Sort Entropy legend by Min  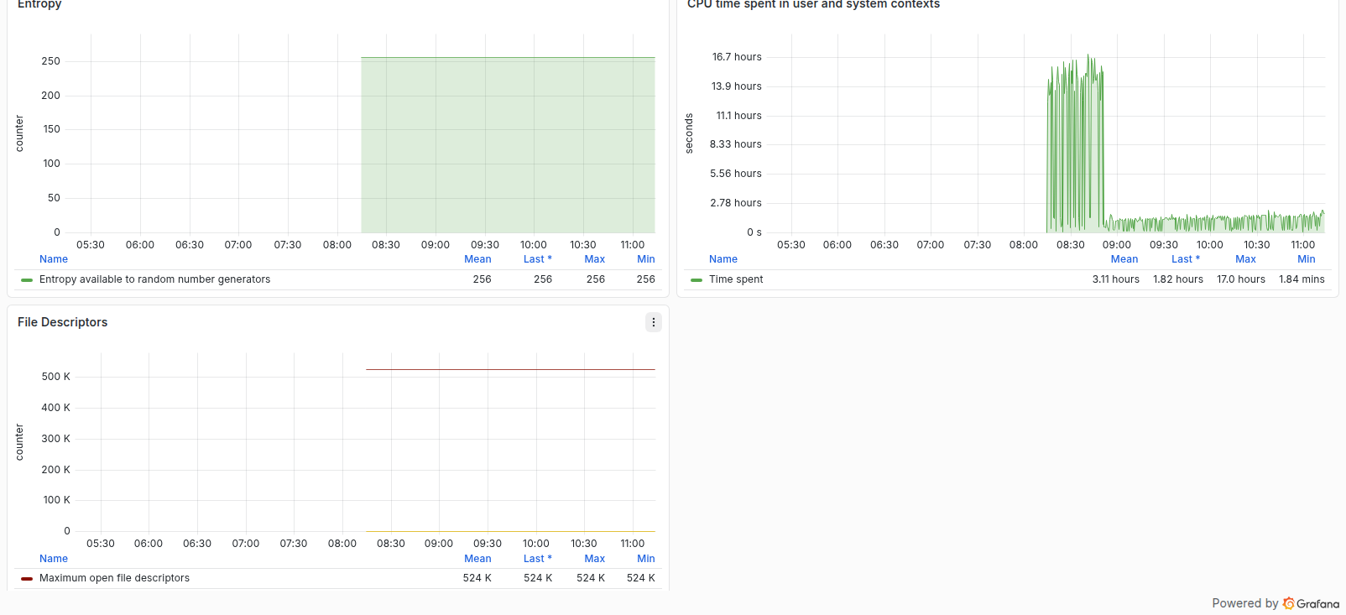(646, 259)
